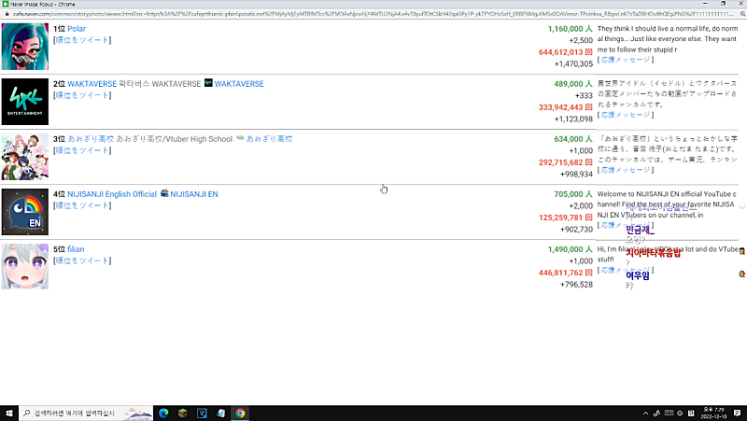Click WAKTAVERSE Entertainment logo thumbnail

click(25, 102)
